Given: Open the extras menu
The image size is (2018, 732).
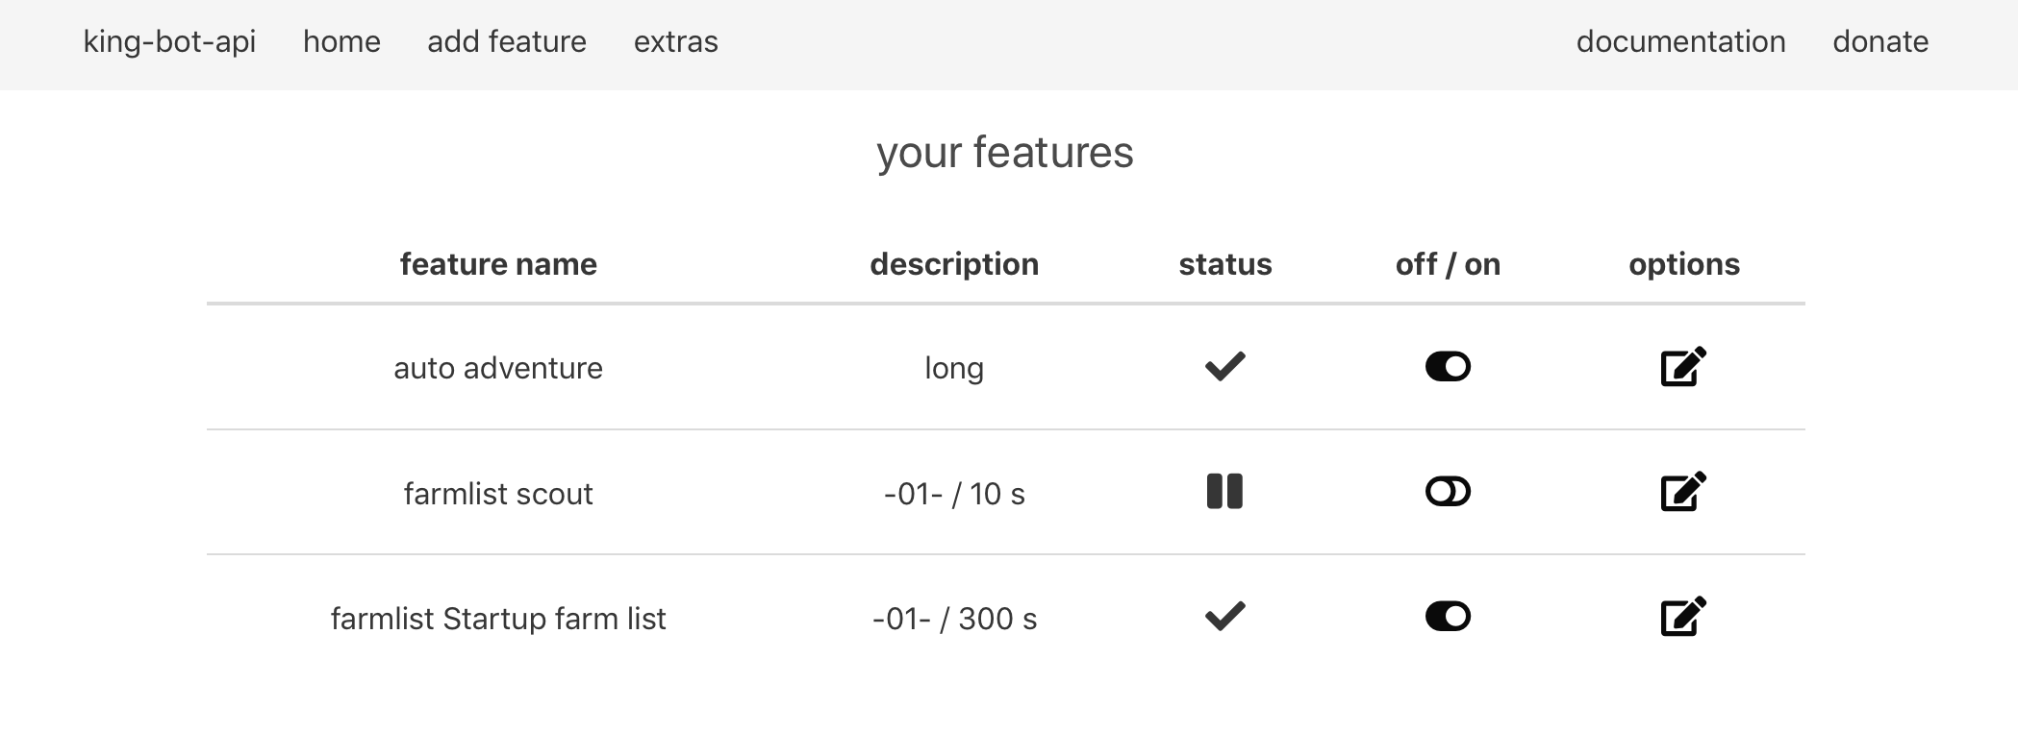Looking at the screenshot, I should [675, 42].
